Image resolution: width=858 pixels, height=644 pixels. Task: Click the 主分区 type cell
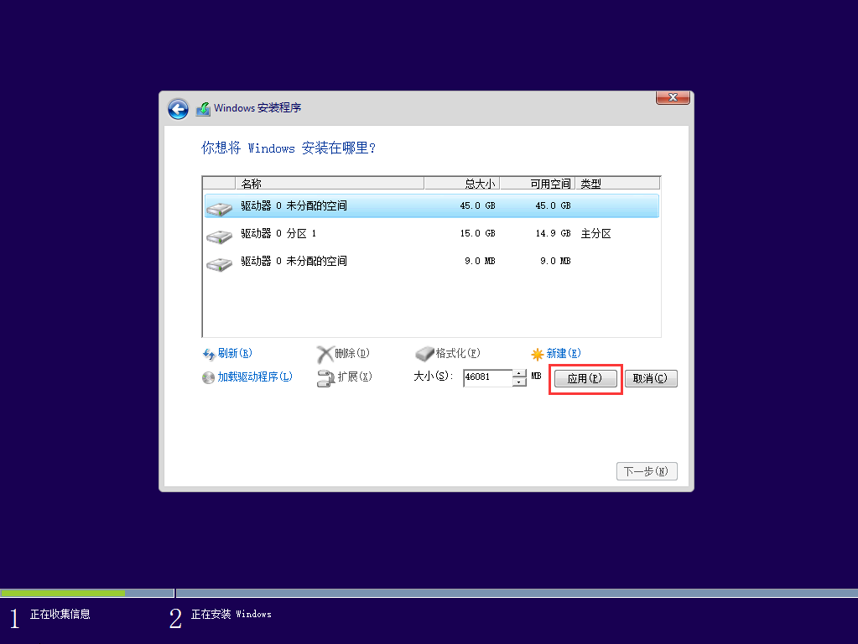pos(595,234)
